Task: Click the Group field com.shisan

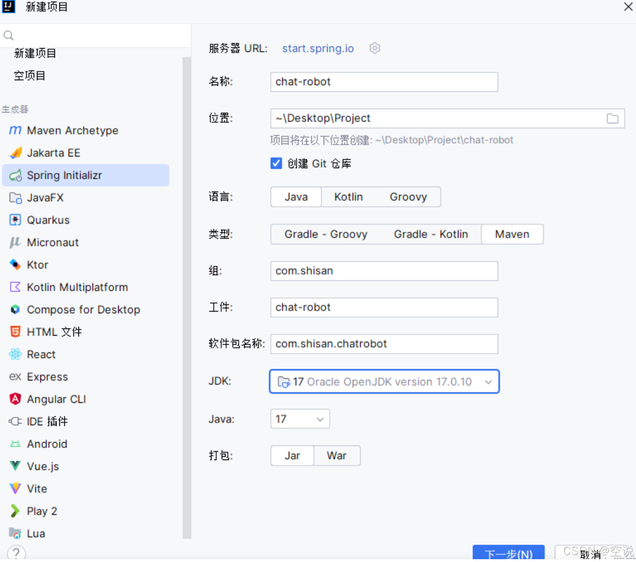Action: click(x=384, y=271)
